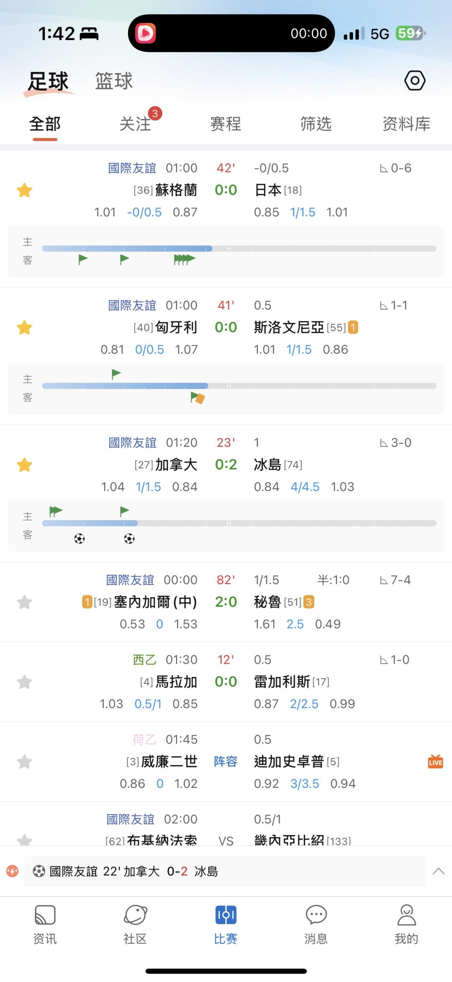The height and width of the screenshot is (982, 452).
Task: Open corner stats 0-6 for 蘇格蘭 match
Action: [x=395, y=168]
